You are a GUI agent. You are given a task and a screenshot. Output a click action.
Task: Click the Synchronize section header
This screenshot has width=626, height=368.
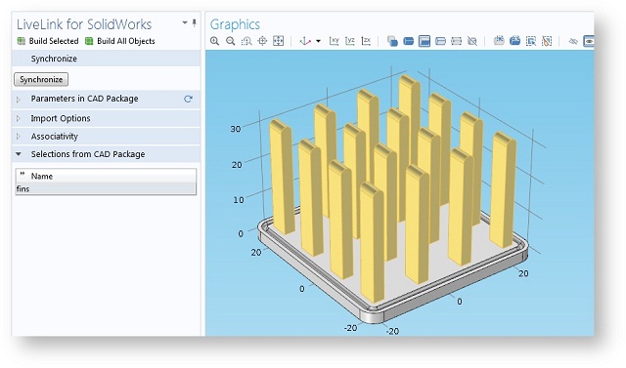[106, 59]
